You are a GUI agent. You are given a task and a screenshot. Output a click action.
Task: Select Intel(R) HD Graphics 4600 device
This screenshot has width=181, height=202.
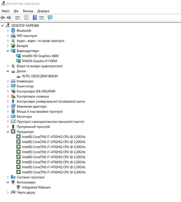(x=40, y=56)
